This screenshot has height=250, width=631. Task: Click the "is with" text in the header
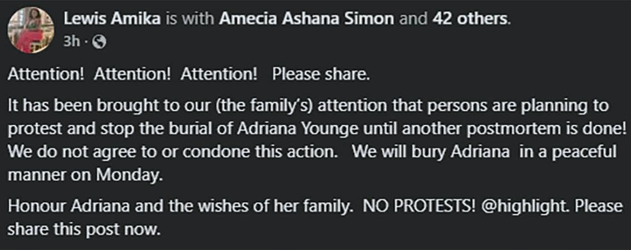pos(190,19)
